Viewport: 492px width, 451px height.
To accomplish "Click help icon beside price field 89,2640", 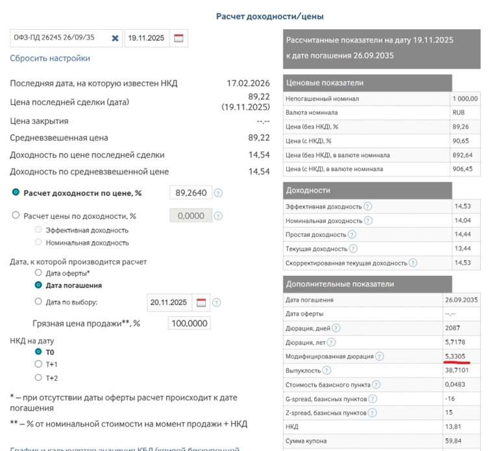I will click(218, 193).
